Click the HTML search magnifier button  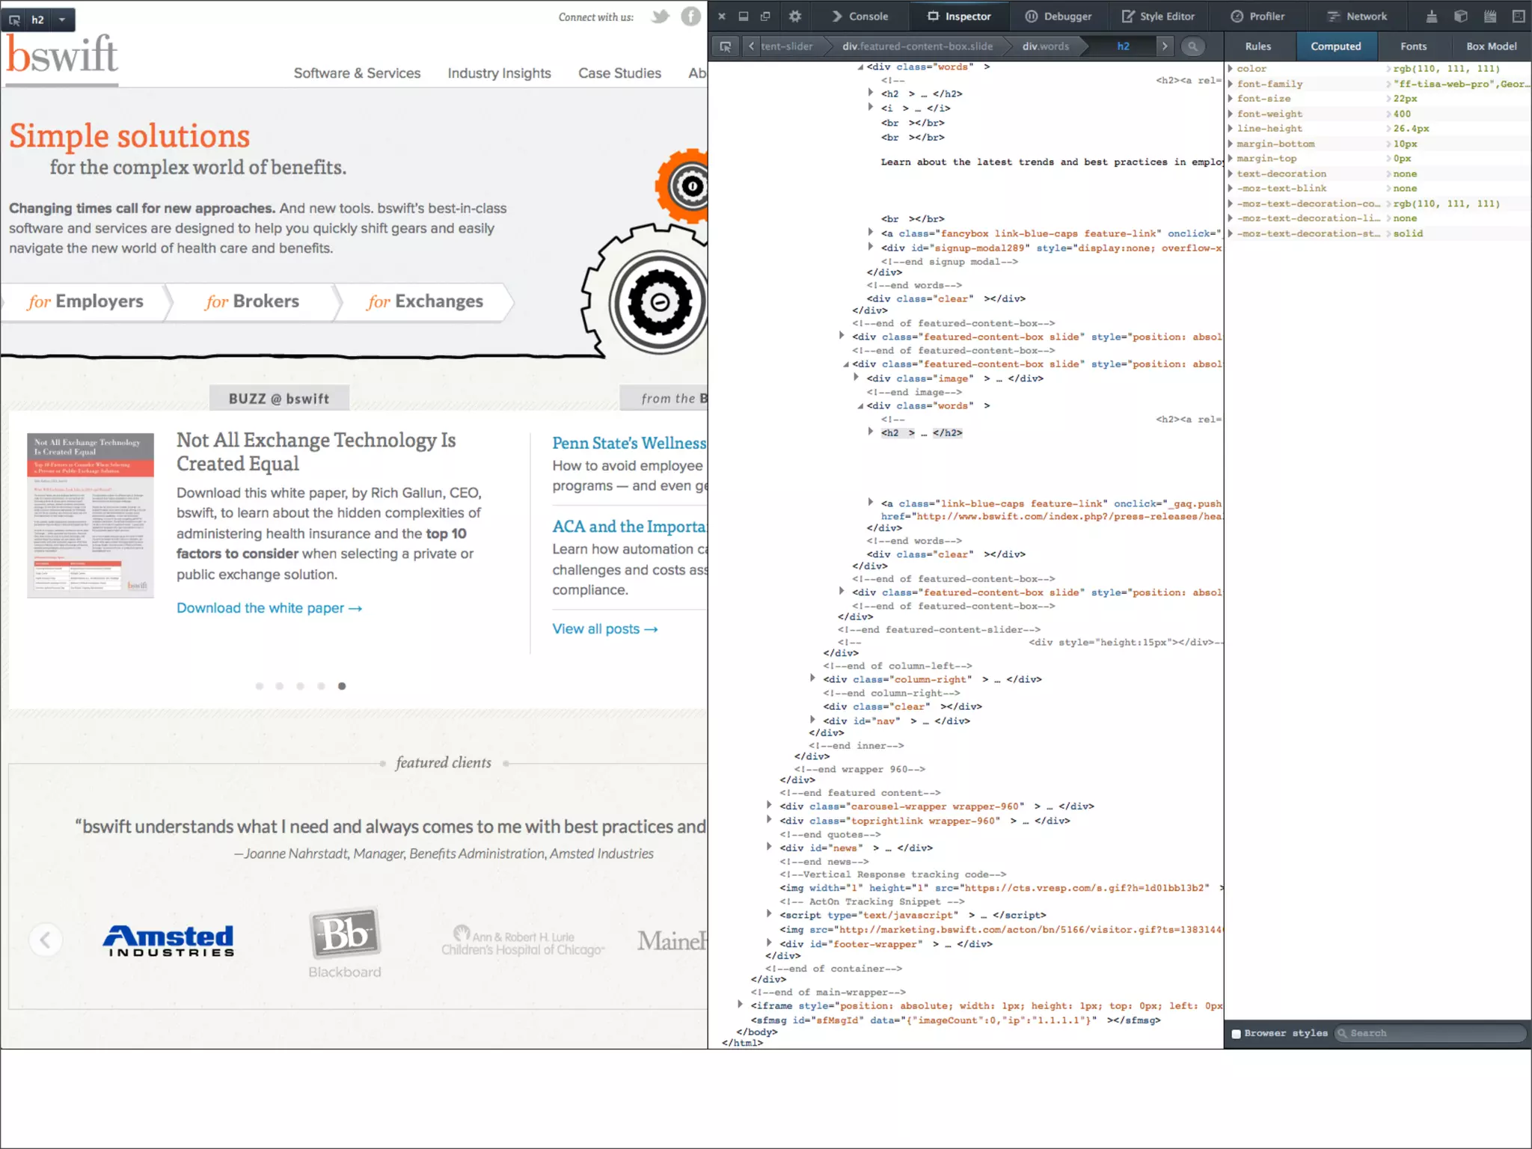(1192, 46)
